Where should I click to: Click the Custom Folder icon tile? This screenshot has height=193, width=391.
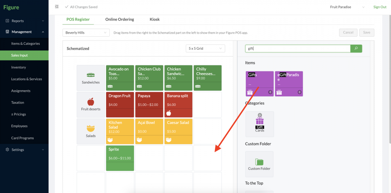tap(259, 164)
